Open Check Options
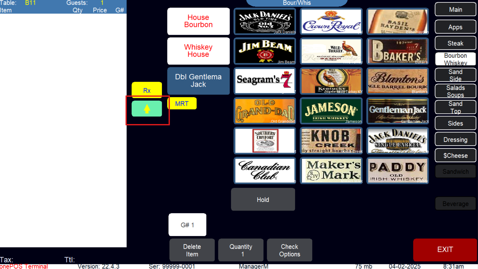Image resolution: width=478 pixels, height=269 pixels. click(x=289, y=250)
